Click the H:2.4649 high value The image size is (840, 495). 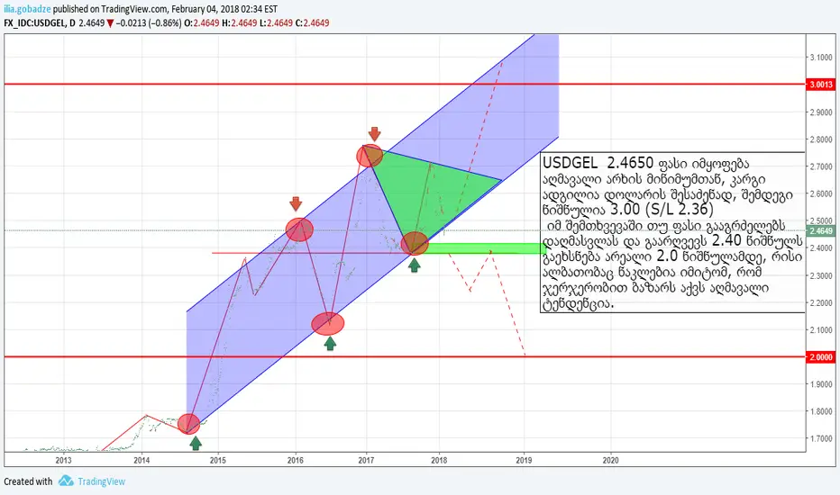click(x=240, y=23)
